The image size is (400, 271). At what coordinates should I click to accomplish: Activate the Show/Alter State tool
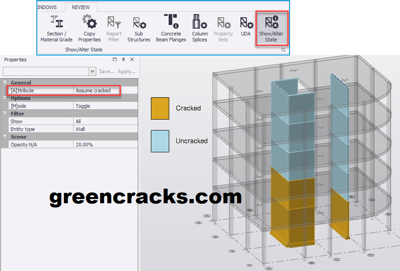pos(271,28)
